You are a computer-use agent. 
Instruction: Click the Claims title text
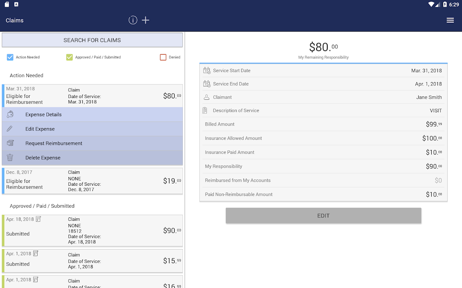point(14,20)
